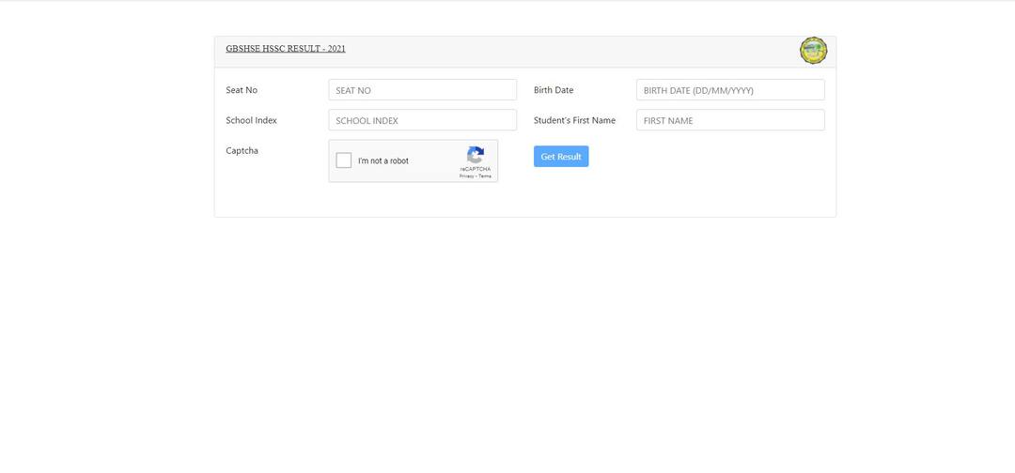Select the School Index input field

(422, 120)
